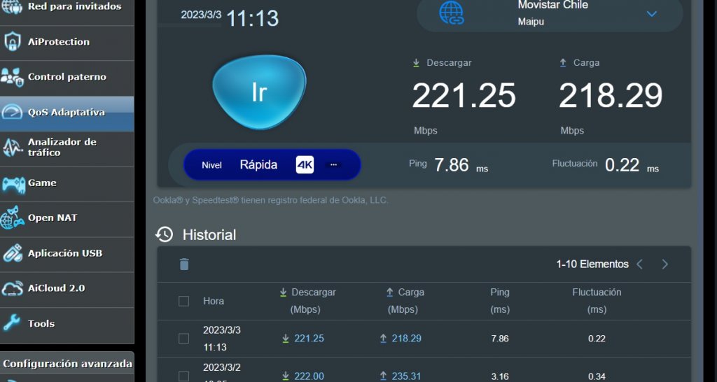Click 222.00 download value in history
Viewport: 717px width, 382px height.
point(309,376)
